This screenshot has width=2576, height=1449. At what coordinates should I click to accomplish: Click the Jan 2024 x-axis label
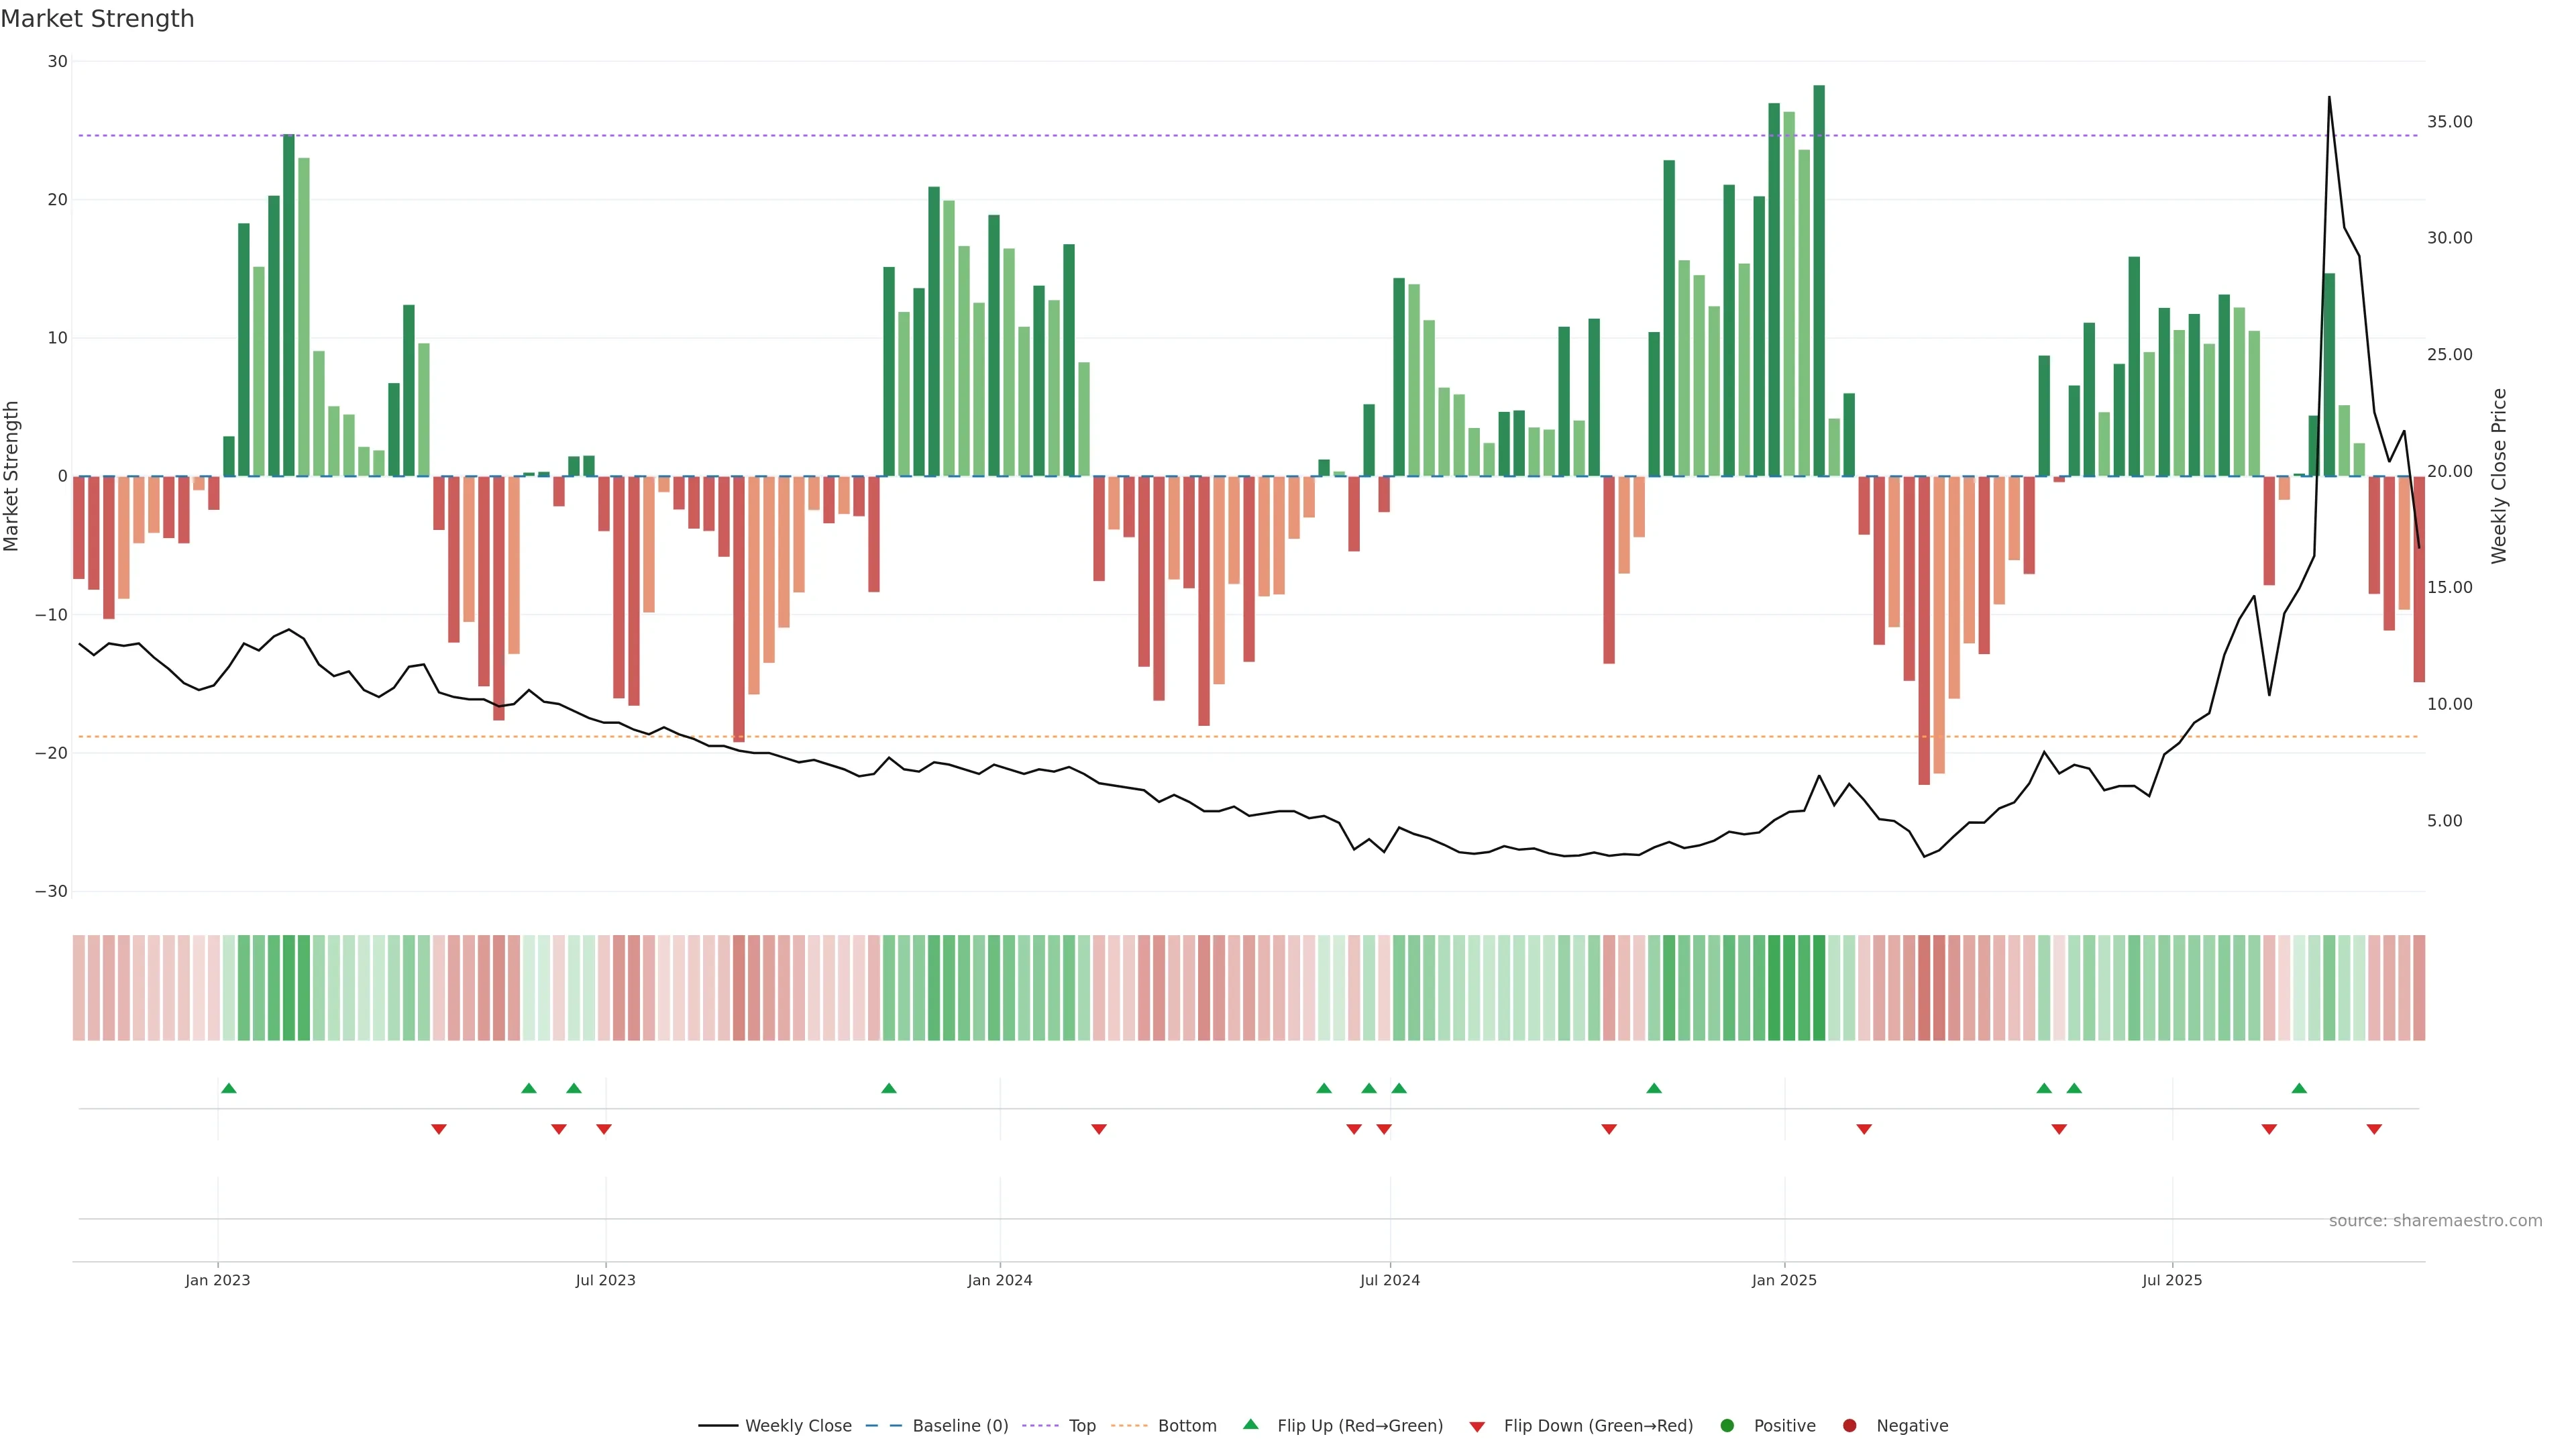[x=999, y=1280]
